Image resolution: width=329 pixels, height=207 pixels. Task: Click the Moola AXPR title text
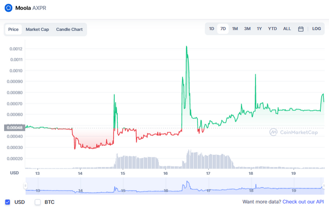(x=31, y=8)
